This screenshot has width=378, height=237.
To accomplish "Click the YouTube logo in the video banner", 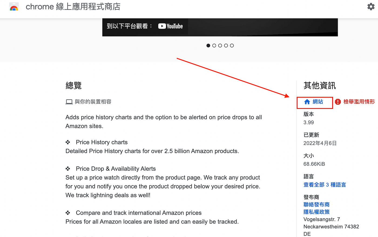I will (x=170, y=26).
